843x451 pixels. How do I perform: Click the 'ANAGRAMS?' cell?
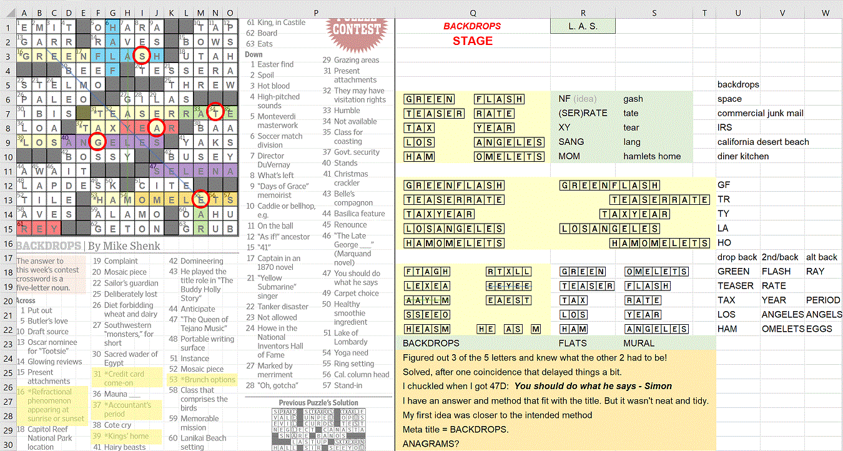click(473, 444)
